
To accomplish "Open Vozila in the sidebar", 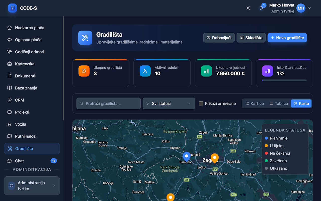I will (x=21, y=124).
